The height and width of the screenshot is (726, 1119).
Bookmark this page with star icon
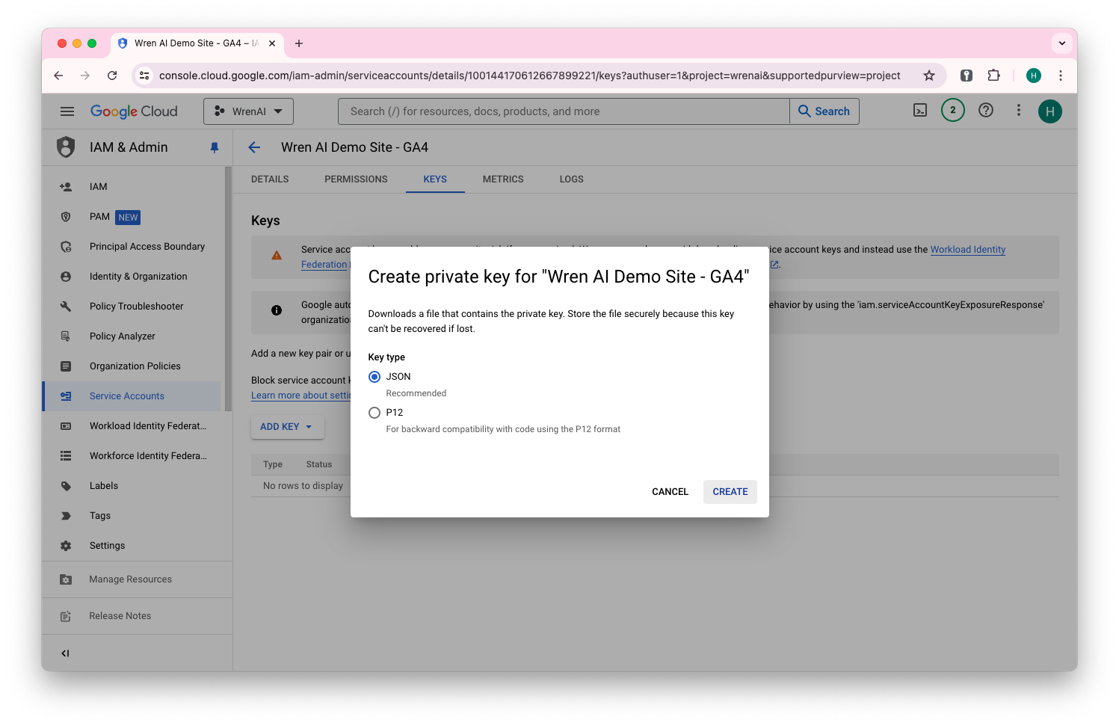[x=928, y=76]
